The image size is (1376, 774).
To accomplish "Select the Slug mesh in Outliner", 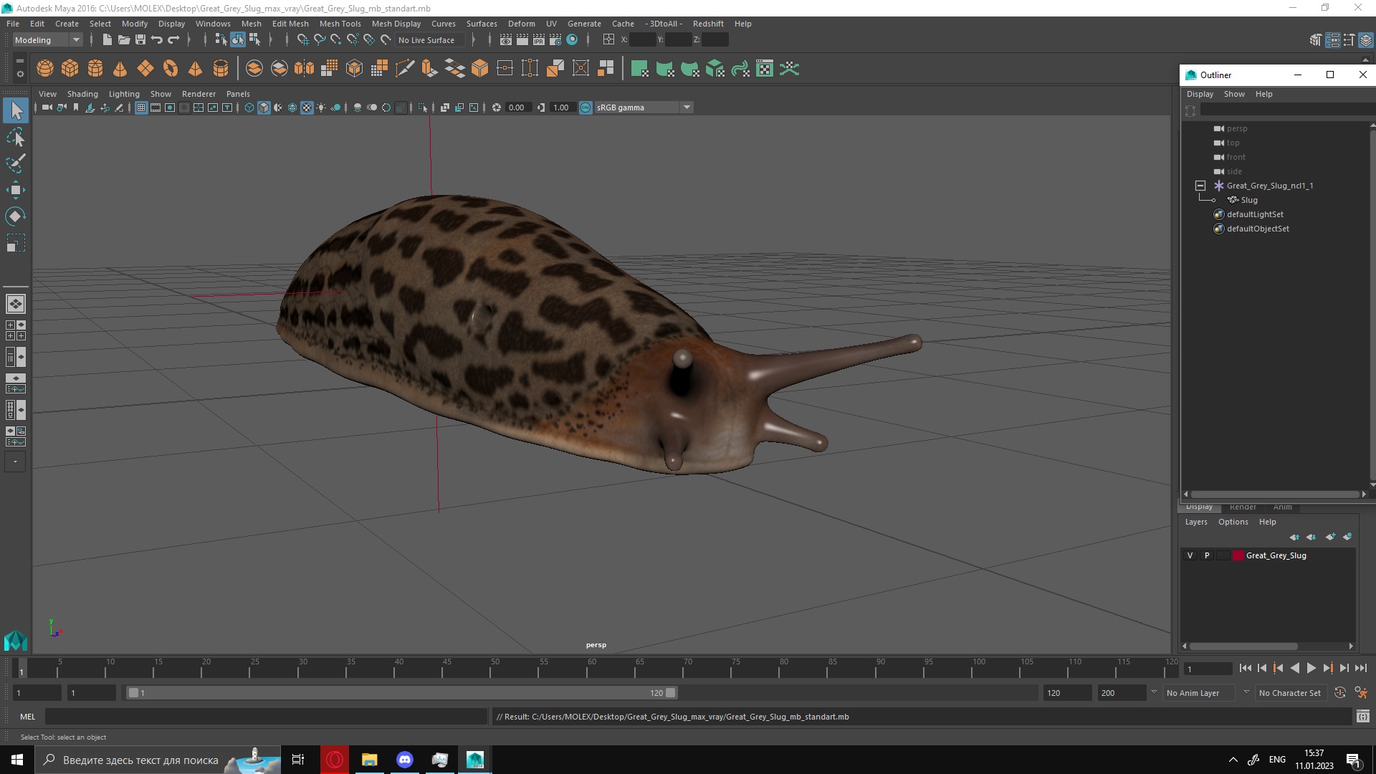I will [x=1248, y=200].
